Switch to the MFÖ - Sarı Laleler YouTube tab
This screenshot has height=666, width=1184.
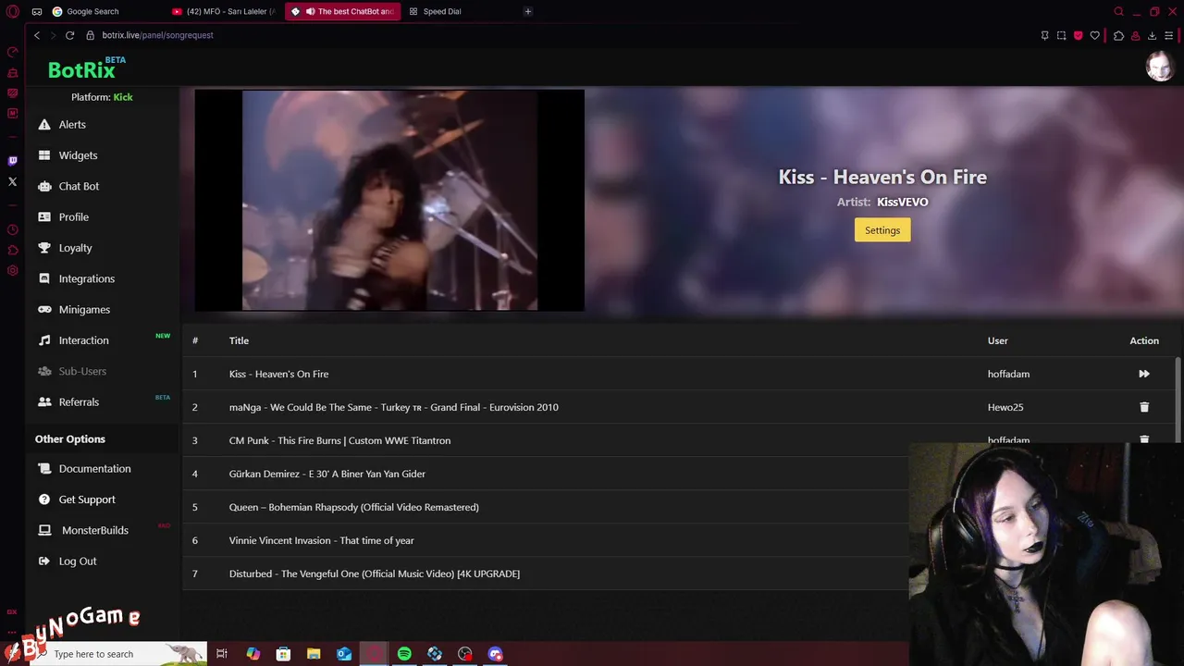(x=225, y=12)
